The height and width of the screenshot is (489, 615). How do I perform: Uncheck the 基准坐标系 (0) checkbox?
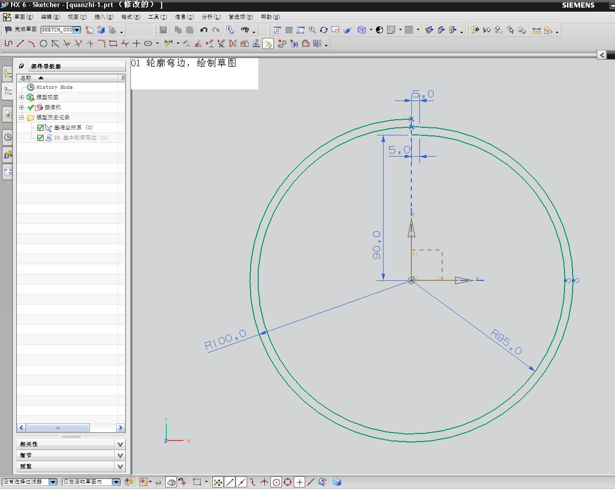click(40, 128)
